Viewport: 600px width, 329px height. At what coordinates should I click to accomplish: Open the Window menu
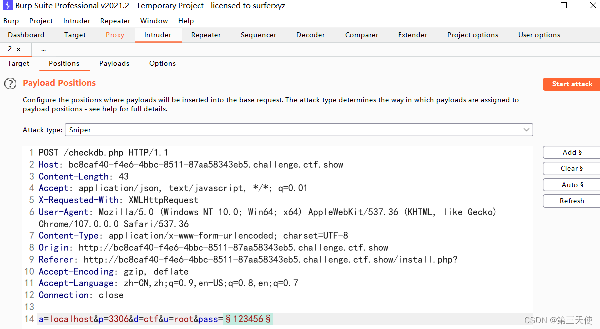(154, 21)
